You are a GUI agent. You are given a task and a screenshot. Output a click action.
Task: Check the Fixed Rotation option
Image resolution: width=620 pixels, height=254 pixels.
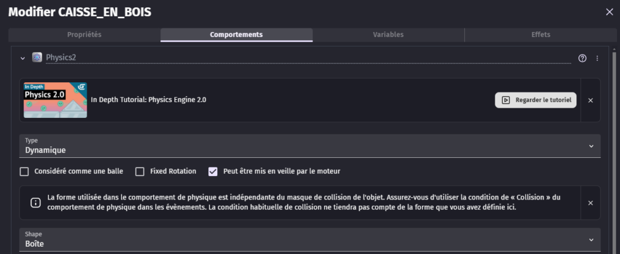tap(140, 171)
